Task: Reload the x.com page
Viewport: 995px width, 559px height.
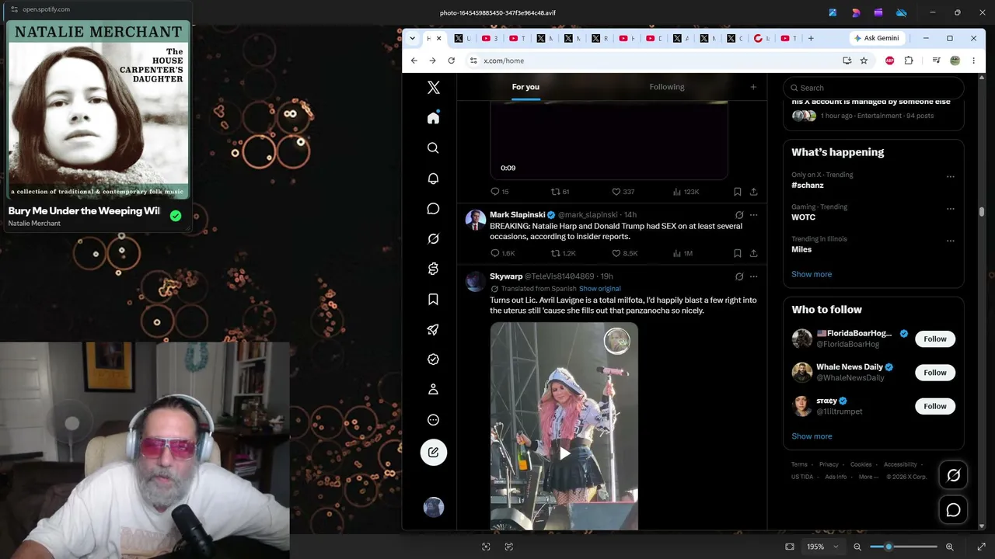Action: coord(451,61)
